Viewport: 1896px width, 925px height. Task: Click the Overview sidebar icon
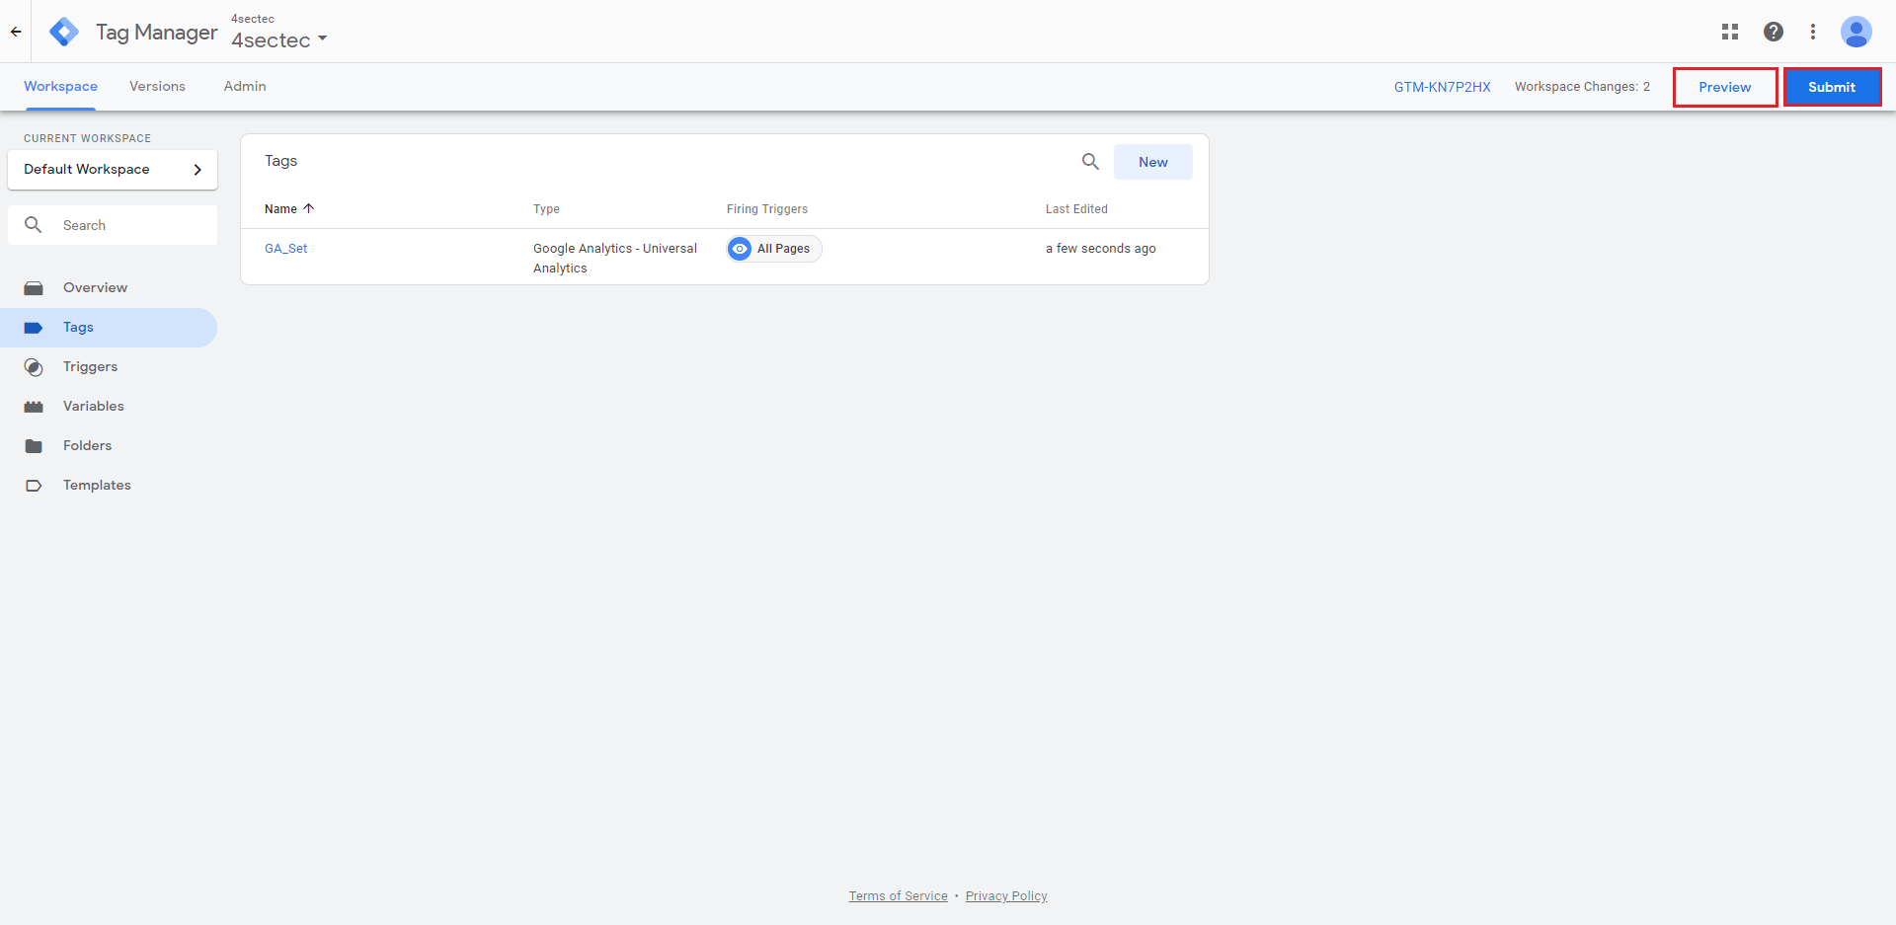(34, 288)
